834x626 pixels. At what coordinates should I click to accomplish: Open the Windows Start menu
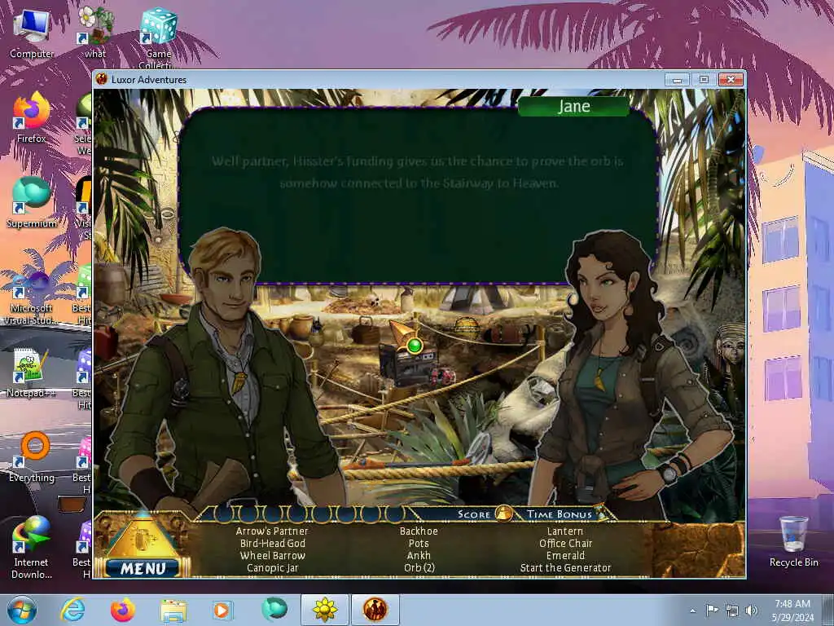tap(22, 610)
